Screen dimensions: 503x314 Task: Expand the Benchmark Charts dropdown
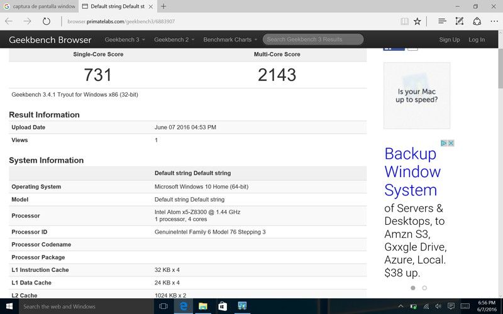click(x=230, y=40)
